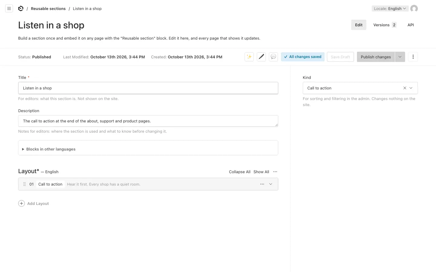Click the Payload logo home icon
The image size is (436, 272).
click(21, 8)
